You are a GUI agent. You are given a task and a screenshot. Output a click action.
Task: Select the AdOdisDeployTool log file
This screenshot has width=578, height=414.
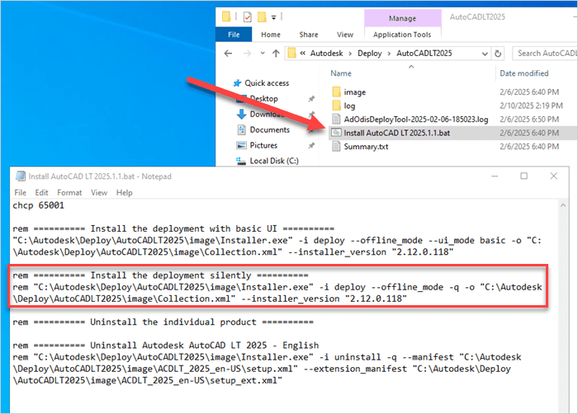pos(416,120)
